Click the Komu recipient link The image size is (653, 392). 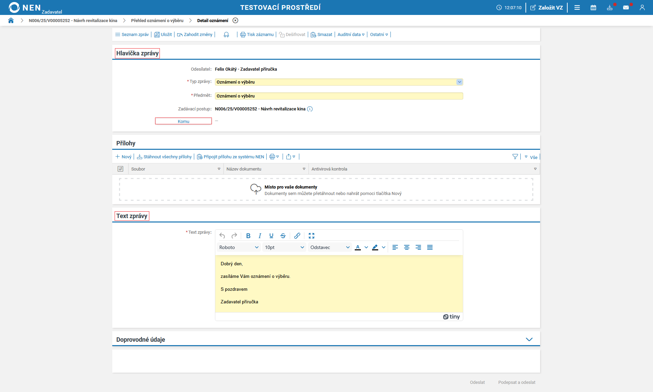point(183,121)
